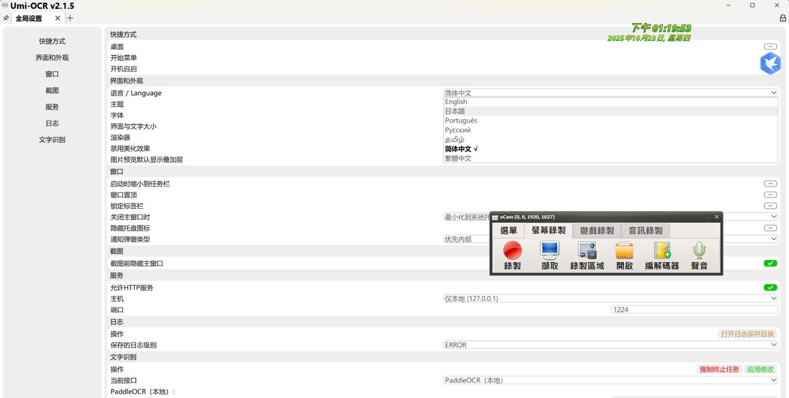Click the lock icon in tab bar
Viewport: 789px width, 398px height.
click(x=783, y=18)
